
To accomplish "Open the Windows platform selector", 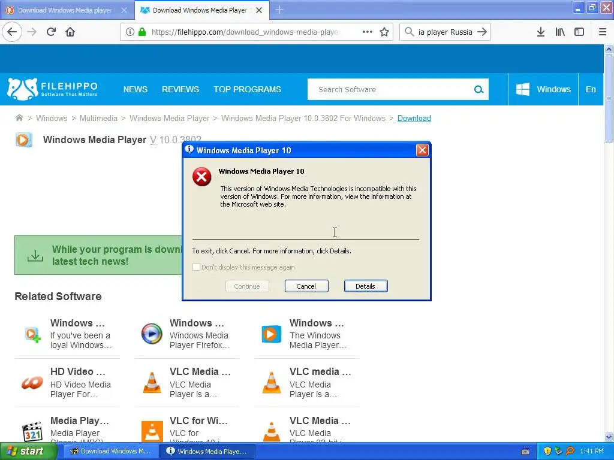I will 543,89.
